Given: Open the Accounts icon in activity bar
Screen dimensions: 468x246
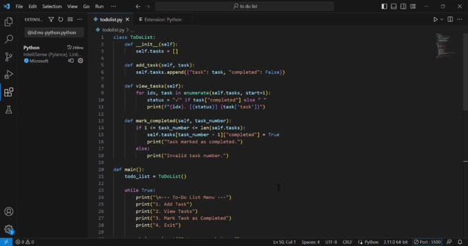Looking at the screenshot, I should pyautogui.click(x=9, y=211).
